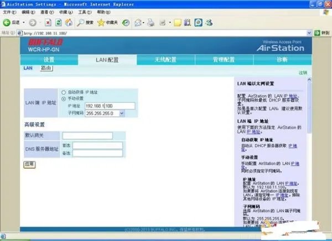The width and height of the screenshot is (332, 241).
Task: Click the AirStation logo text
Action: coord(281,48)
